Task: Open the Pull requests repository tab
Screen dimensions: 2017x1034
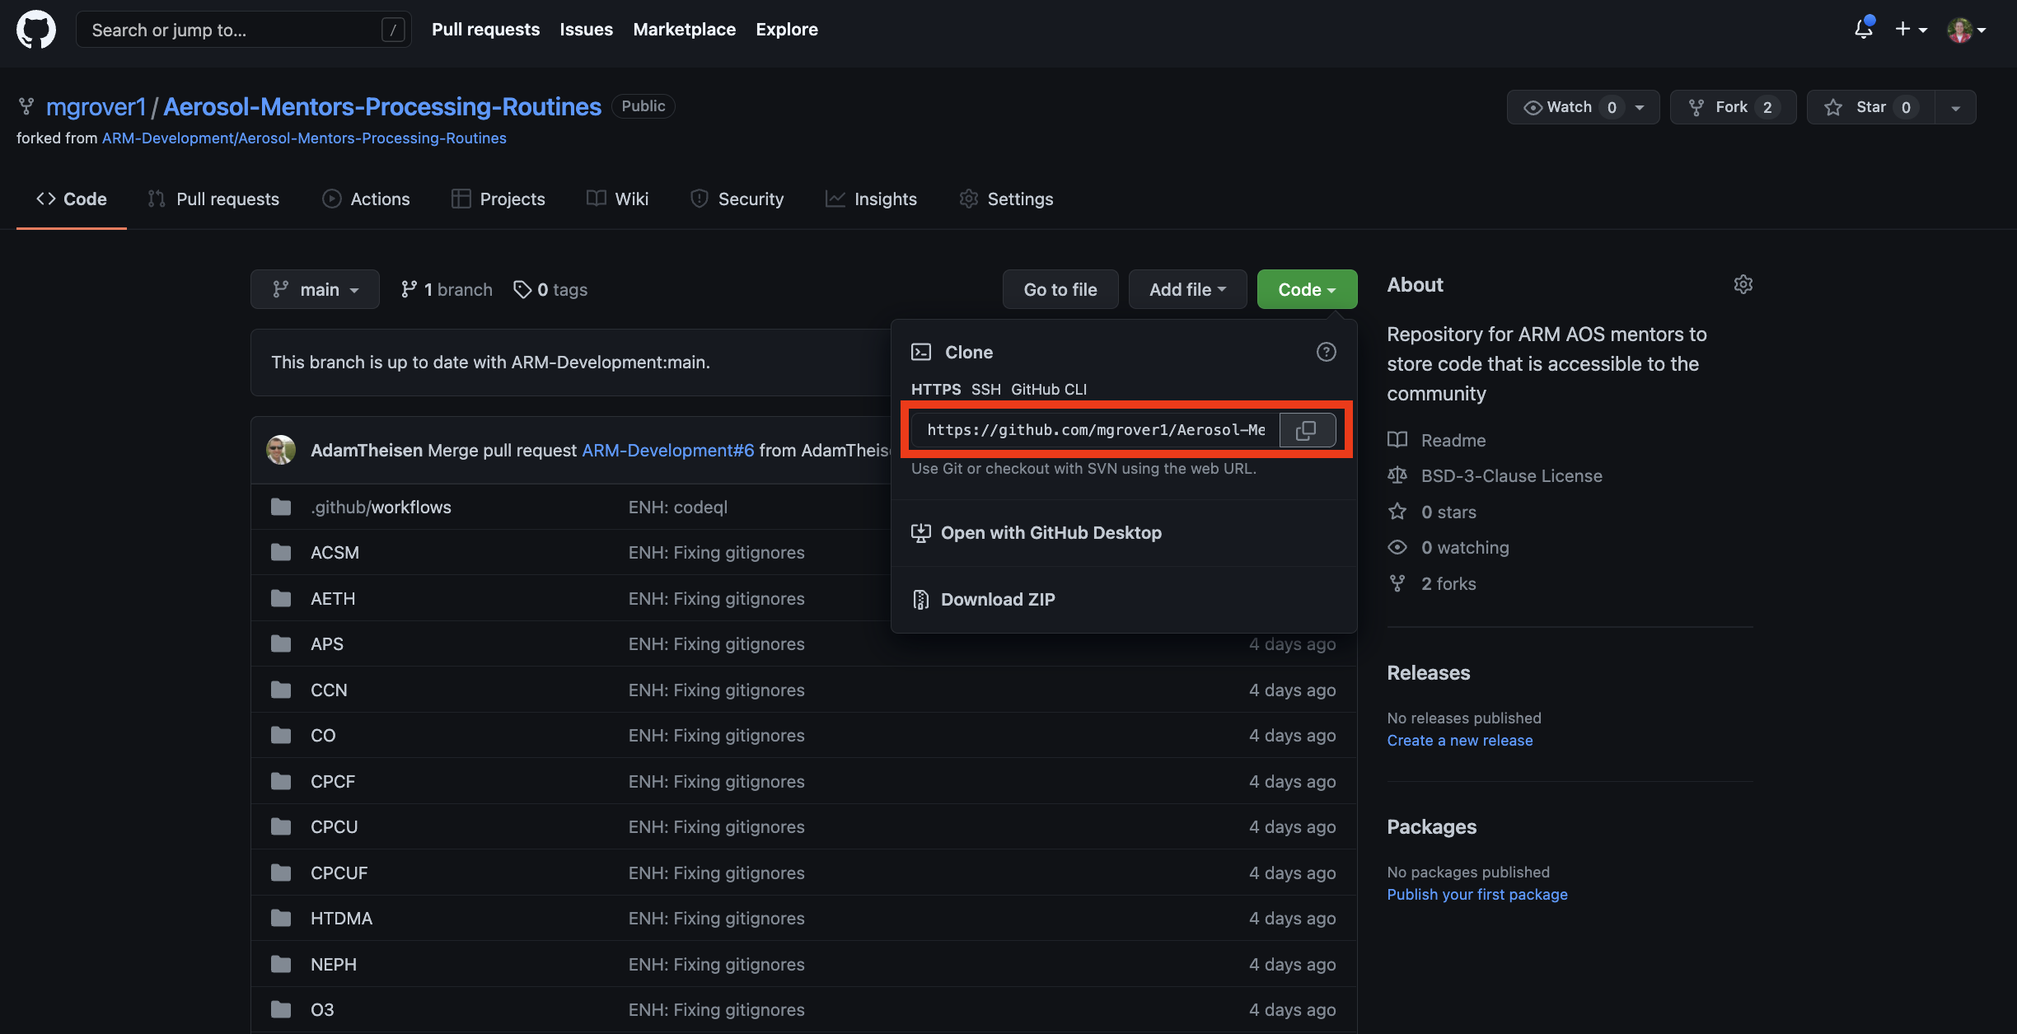Action: pyautogui.click(x=213, y=199)
